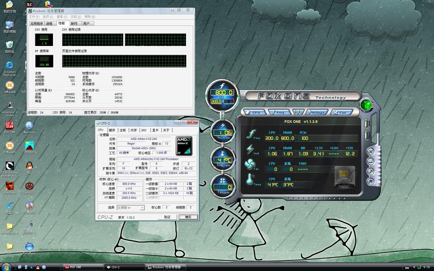Select the 3DMark06 desktop icon
Viewport: 434px width, 271px height.
(10, 86)
